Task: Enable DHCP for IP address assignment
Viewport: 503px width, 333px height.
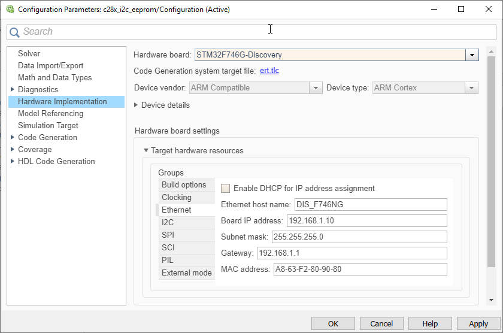Action: 226,188
